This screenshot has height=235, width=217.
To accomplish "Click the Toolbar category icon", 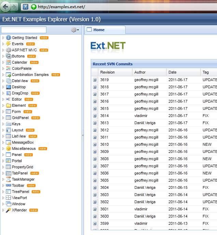I will pyautogui.click(x=9, y=185).
